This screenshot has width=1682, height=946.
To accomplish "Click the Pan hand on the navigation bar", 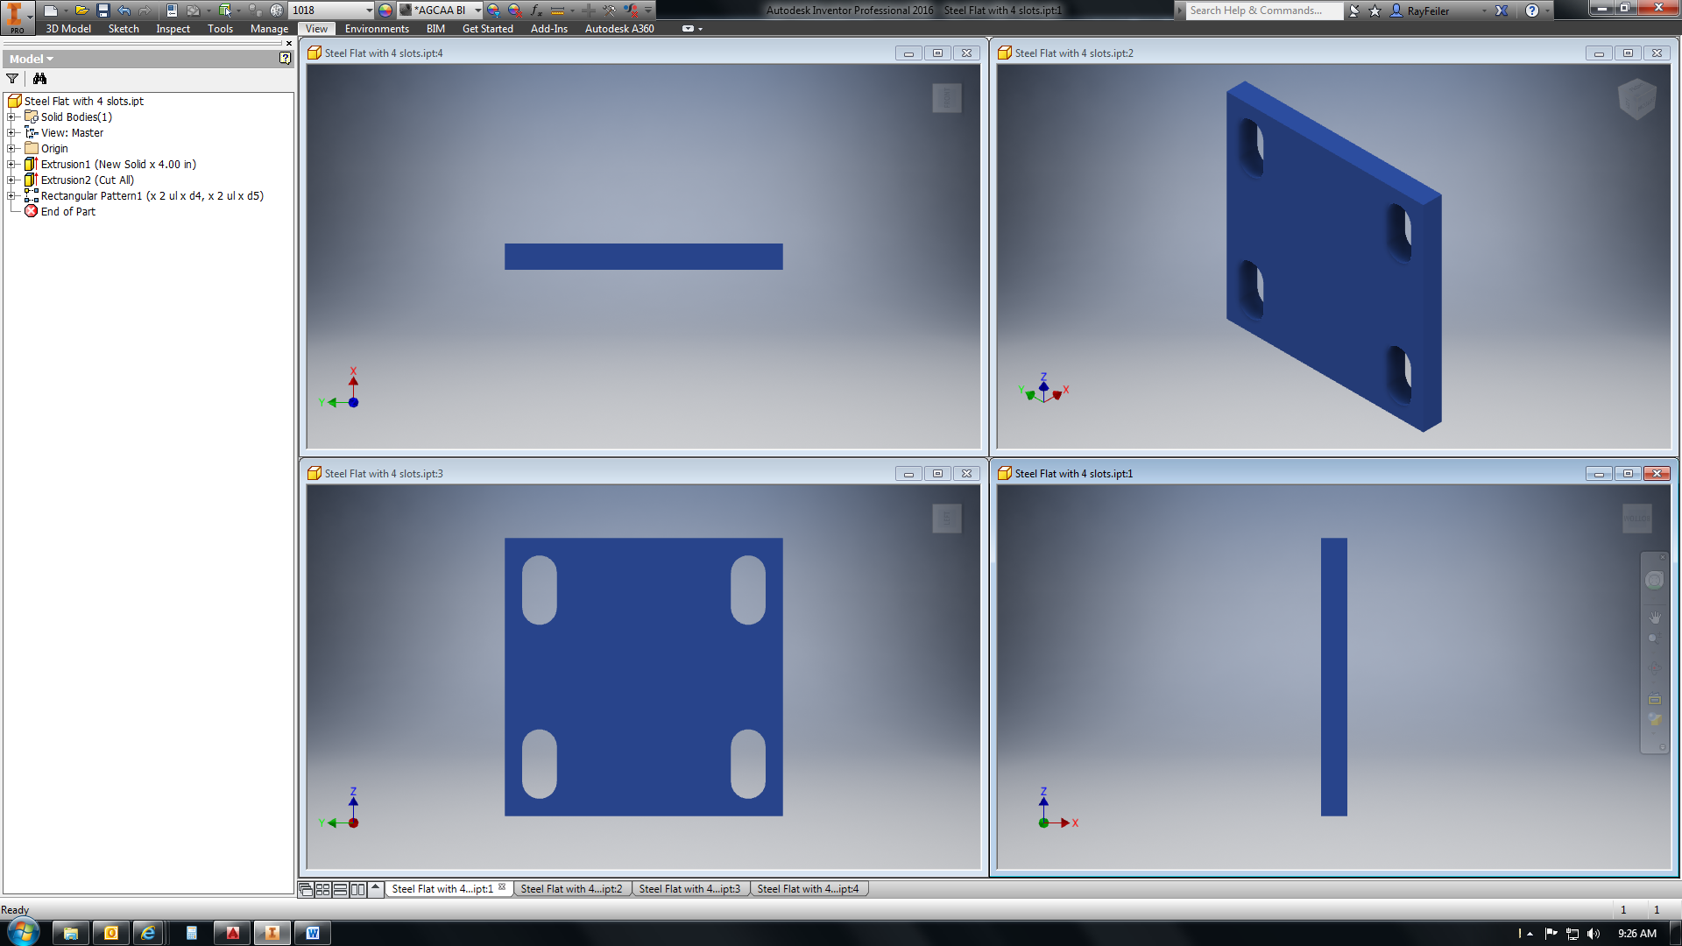I will pyautogui.click(x=1656, y=618).
